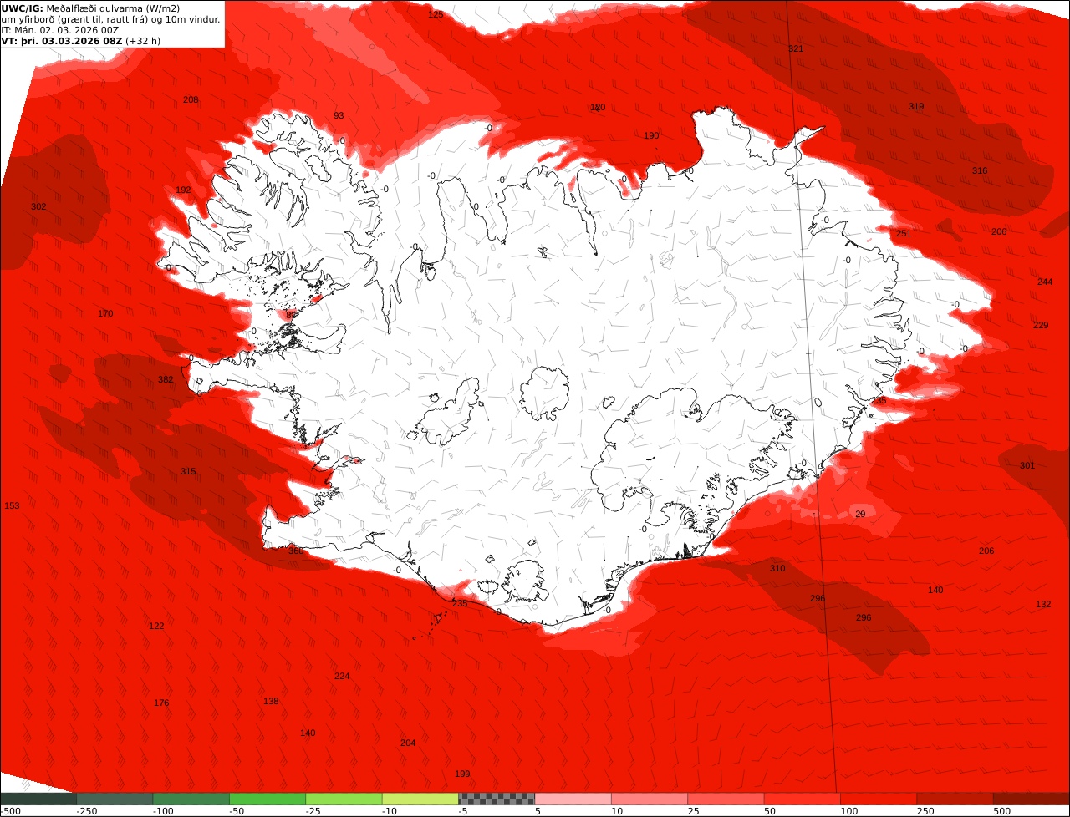Click the '192' flux value on the map
The image size is (1070, 817).
point(183,190)
